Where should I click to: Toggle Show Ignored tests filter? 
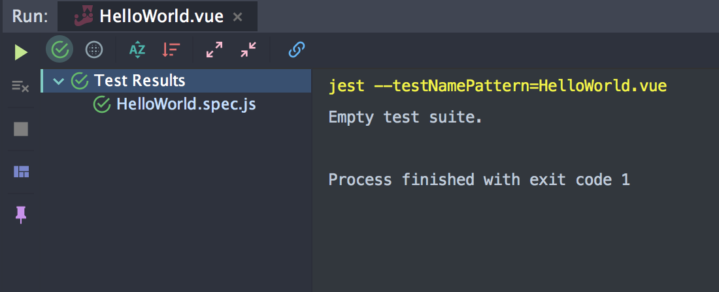95,50
